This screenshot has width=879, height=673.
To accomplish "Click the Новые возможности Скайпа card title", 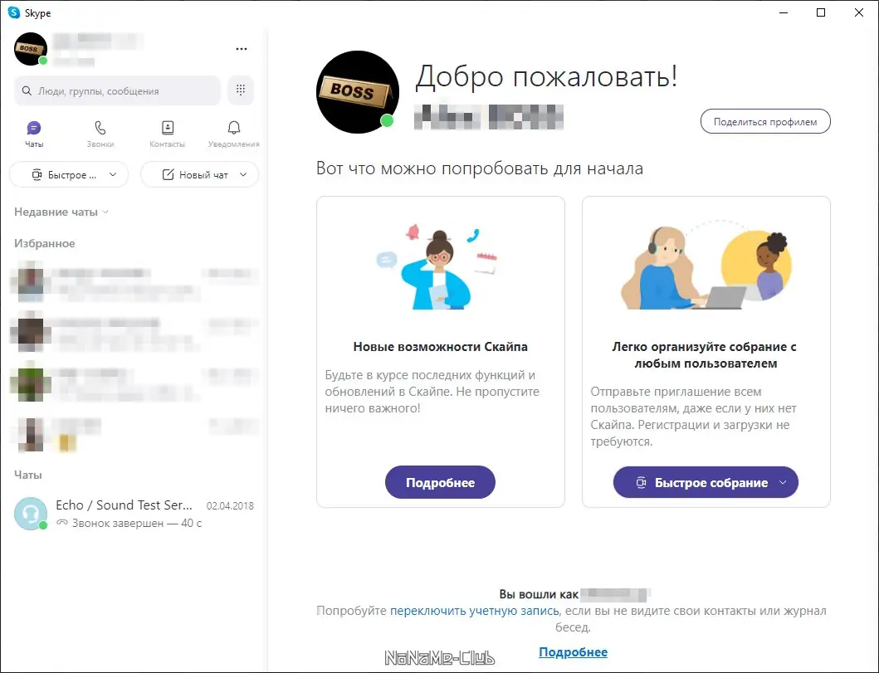I will coord(440,347).
